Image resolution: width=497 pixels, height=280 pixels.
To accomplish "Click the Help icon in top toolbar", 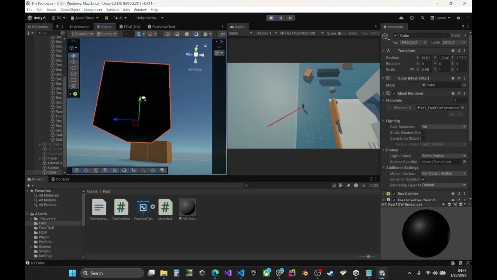I will pyautogui.click(x=458, y=18).
